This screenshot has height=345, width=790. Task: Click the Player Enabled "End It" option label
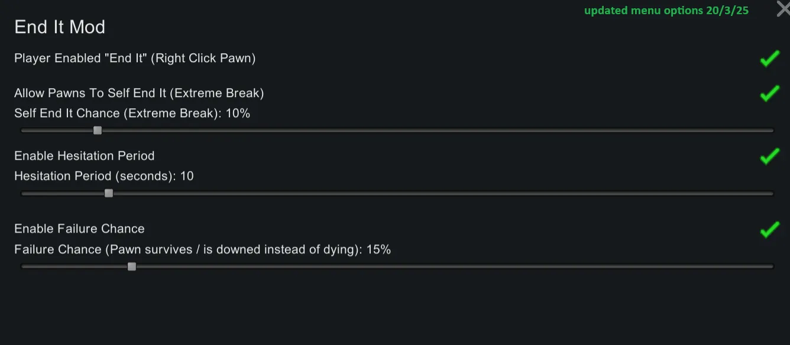coord(135,59)
